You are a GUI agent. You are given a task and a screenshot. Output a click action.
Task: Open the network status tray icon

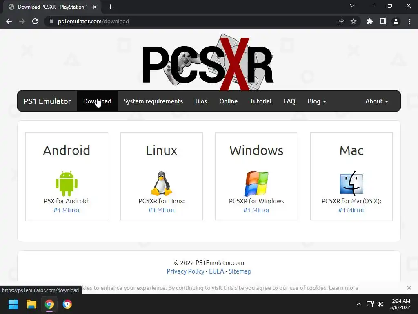pyautogui.click(x=370, y=304)
